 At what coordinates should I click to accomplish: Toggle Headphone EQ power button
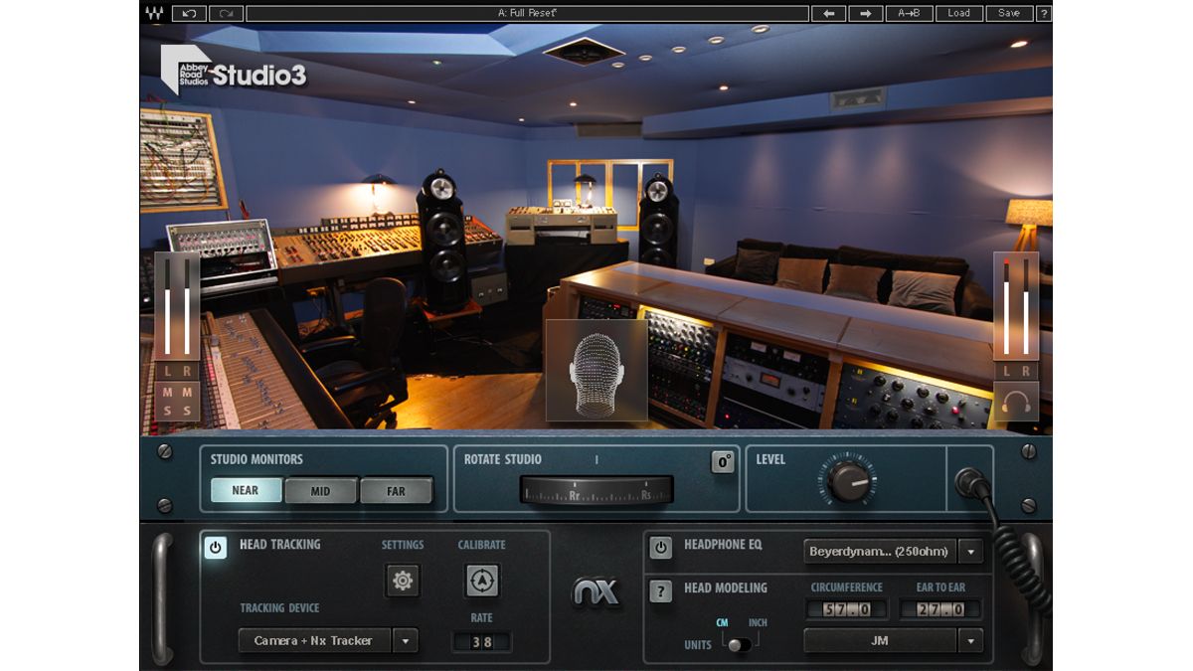[x=661, y=547]
